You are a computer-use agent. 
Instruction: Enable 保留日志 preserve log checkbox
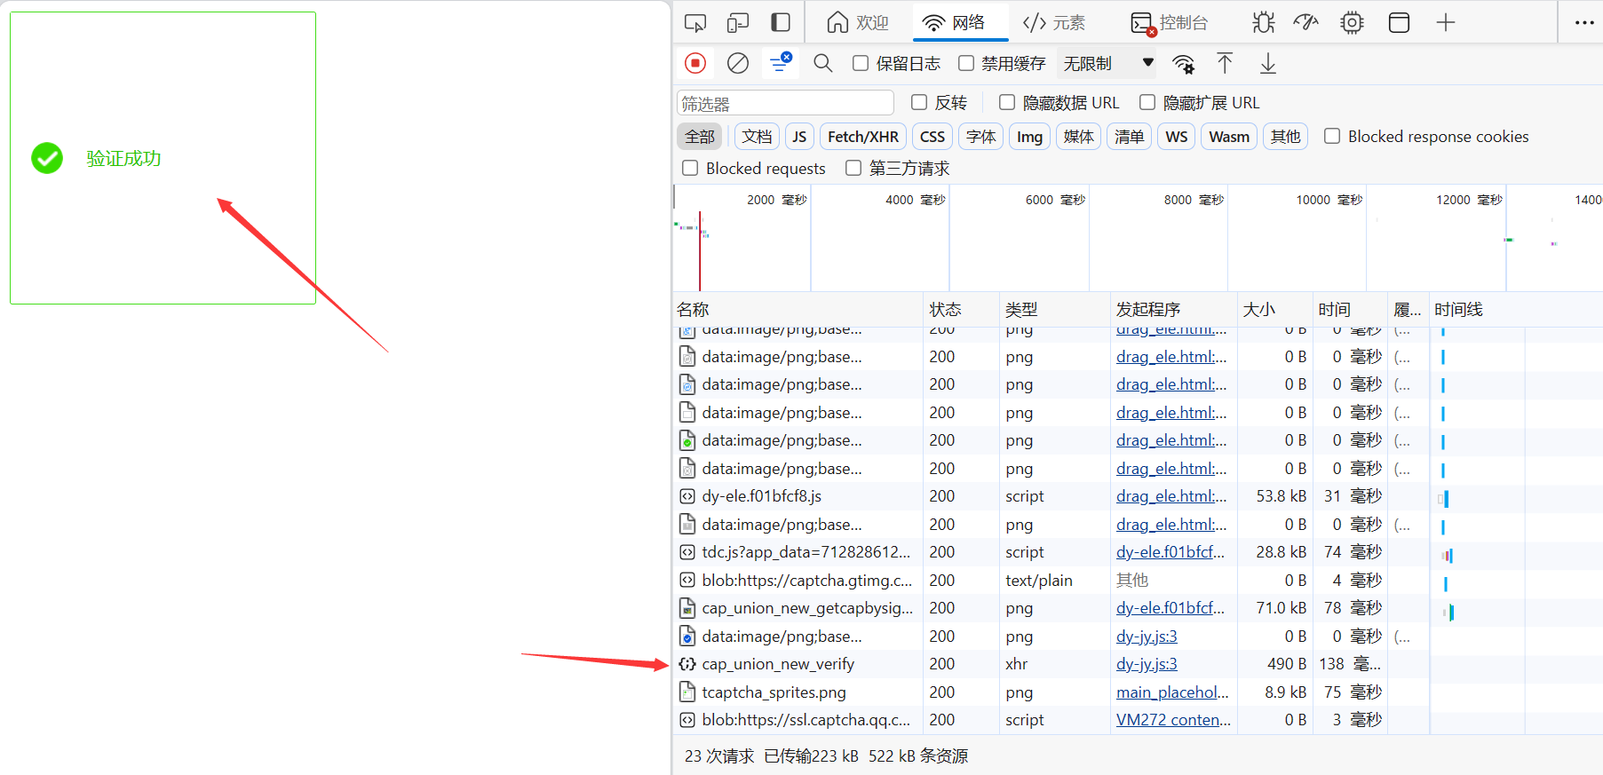(x=861, y=63)
